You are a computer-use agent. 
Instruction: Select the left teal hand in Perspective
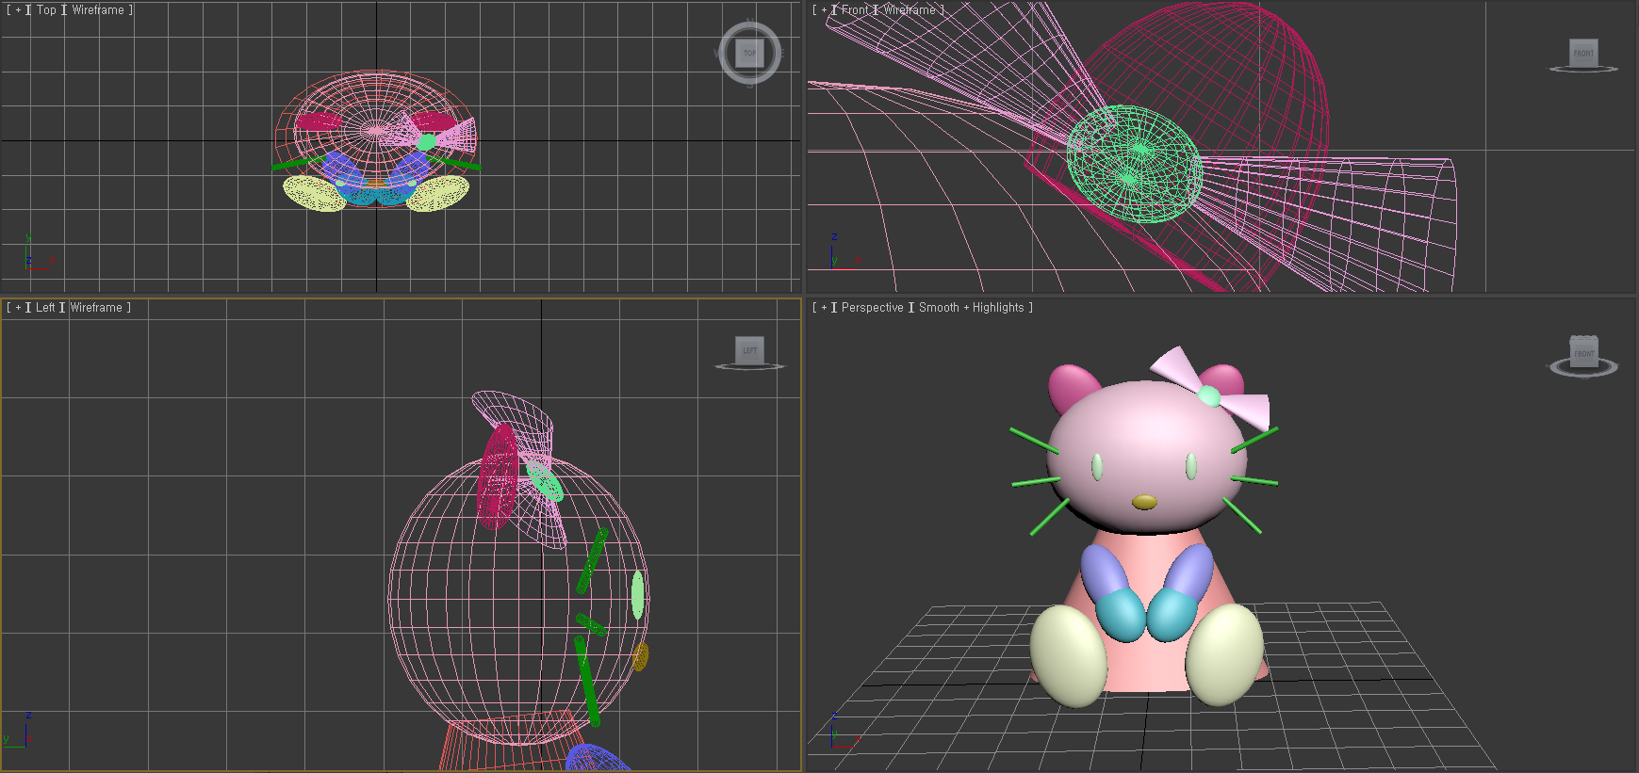tap(1122, 614)
